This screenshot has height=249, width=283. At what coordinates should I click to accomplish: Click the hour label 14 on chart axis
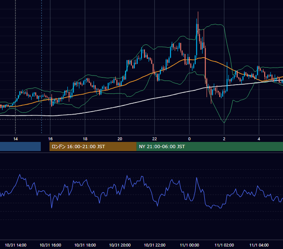coord(15,139)
